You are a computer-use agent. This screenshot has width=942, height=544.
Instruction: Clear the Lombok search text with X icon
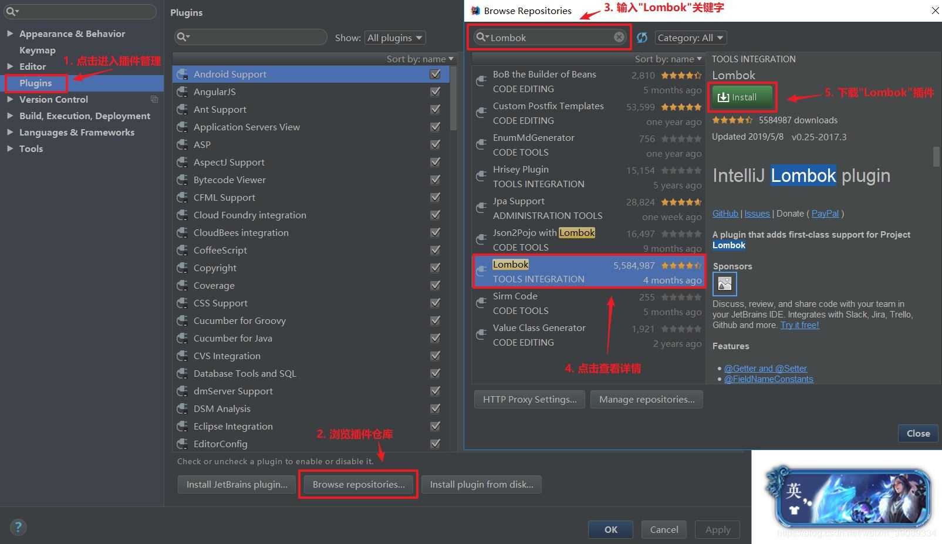(619, 37)
